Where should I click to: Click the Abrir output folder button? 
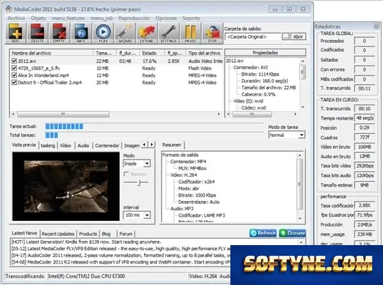click(297, 37)
